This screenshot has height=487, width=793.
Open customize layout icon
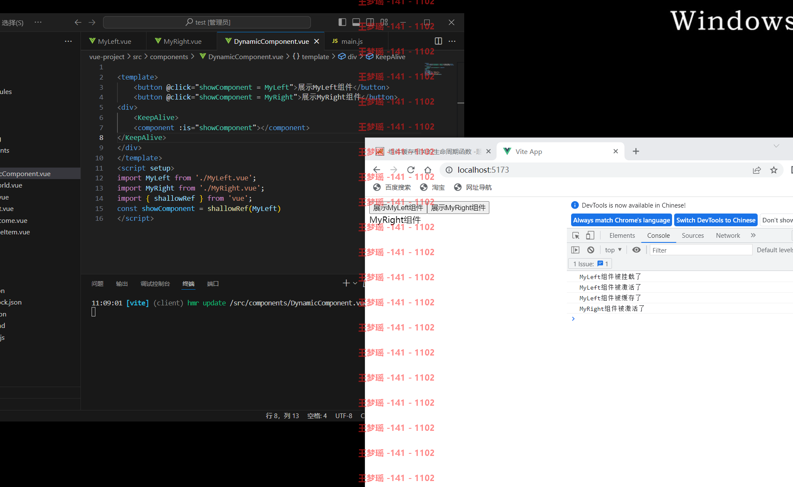384,22
